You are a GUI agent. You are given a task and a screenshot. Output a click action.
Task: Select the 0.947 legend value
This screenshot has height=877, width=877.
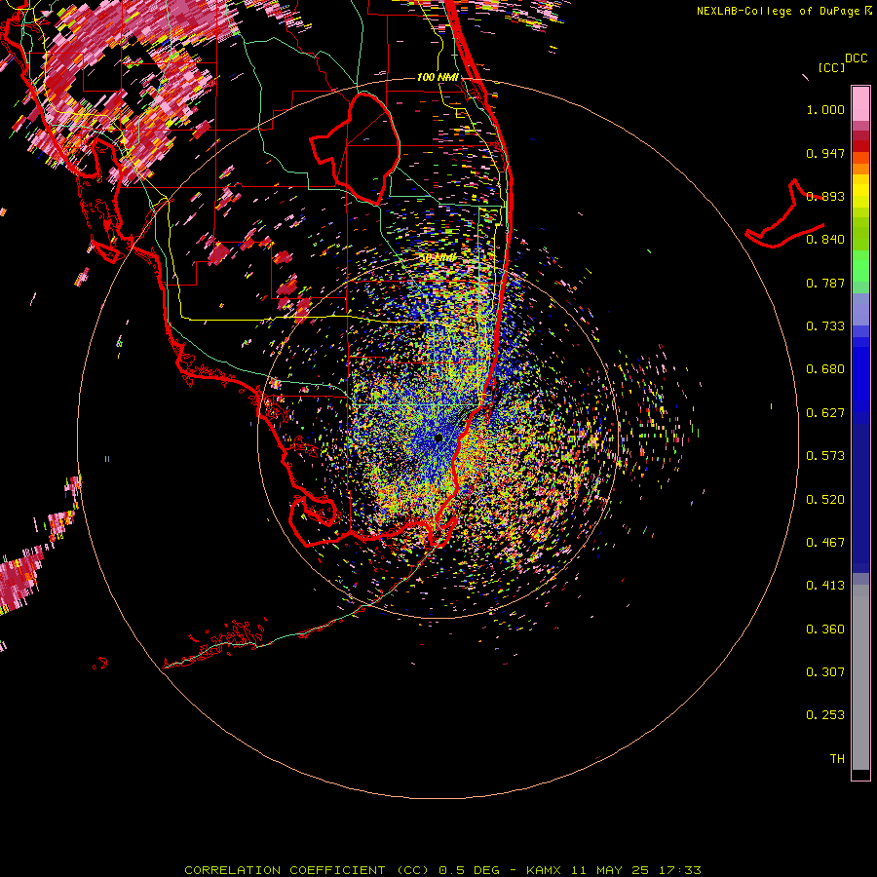click(x=825, y=153)
